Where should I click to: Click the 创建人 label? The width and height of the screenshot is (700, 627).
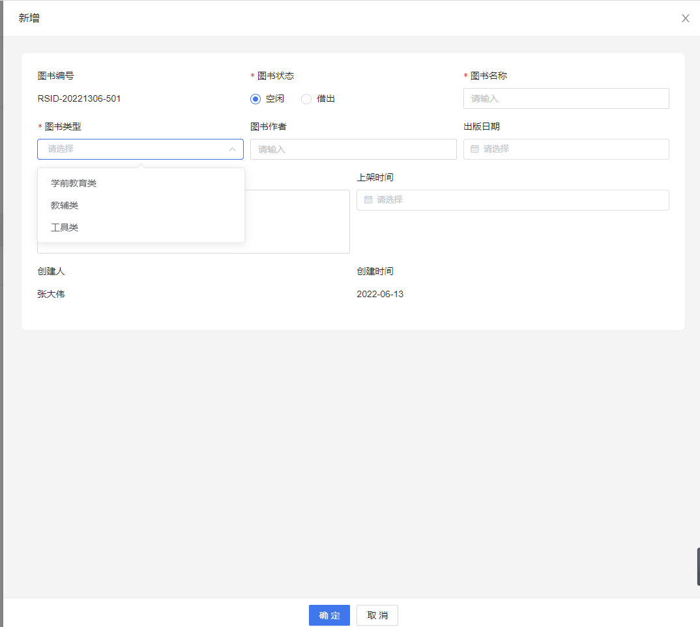click(x=51, y=272)
